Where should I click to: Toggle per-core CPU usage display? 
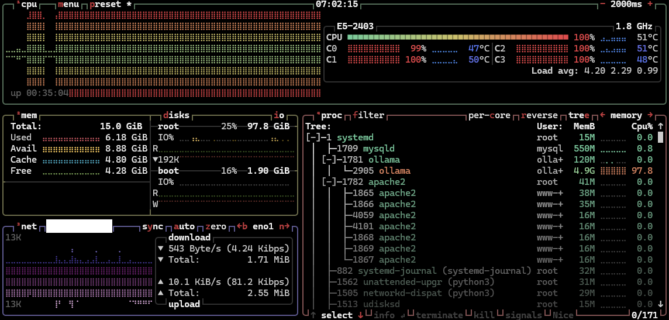coord(489,115)
